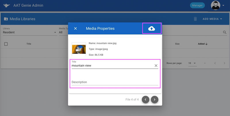This screenshot has width=230, height=116.
Task: Click the mountain view image thumbnail
Action: [x=78, y=49]
